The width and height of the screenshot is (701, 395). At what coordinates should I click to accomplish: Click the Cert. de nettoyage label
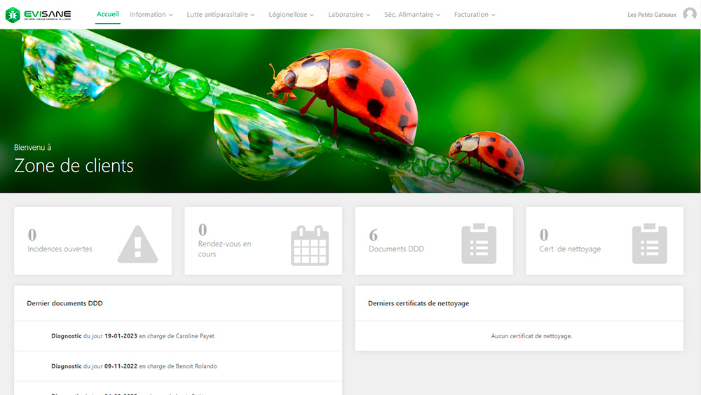570,249
